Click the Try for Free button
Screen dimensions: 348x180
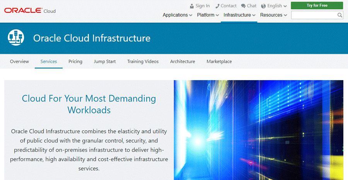click(x=317, y=5)
